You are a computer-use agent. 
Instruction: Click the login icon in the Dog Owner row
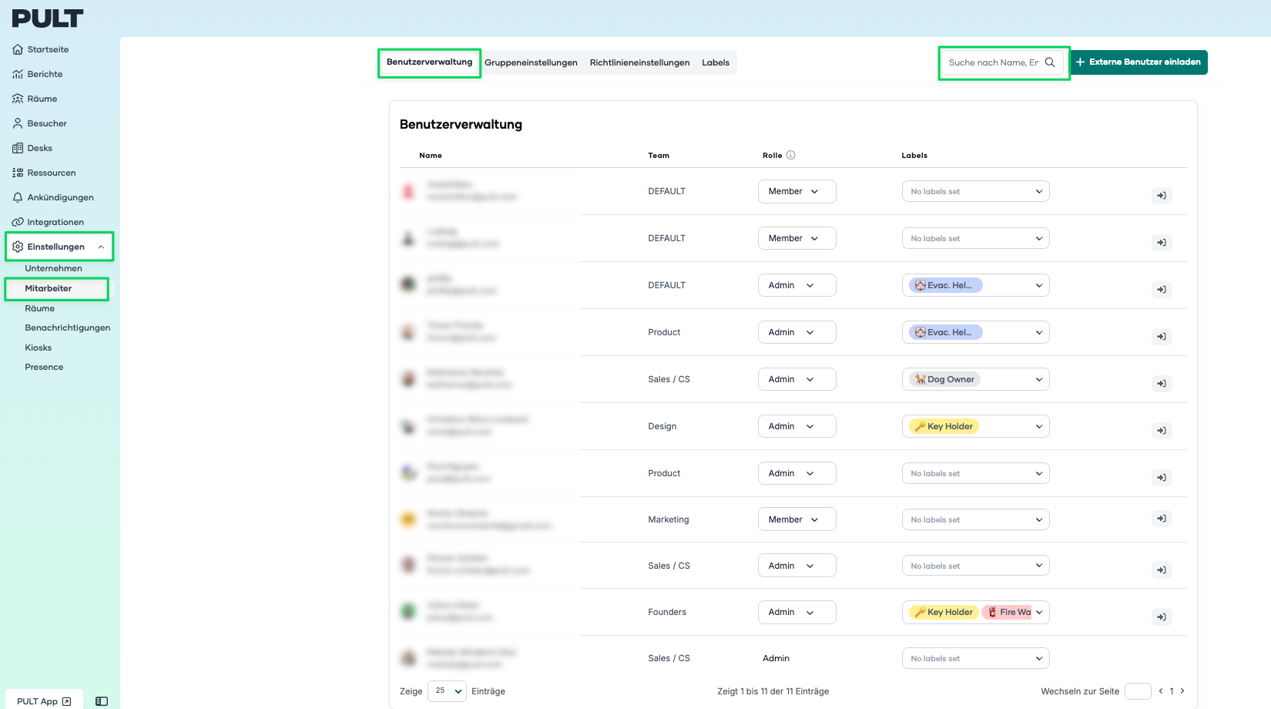click(1162, 384)
